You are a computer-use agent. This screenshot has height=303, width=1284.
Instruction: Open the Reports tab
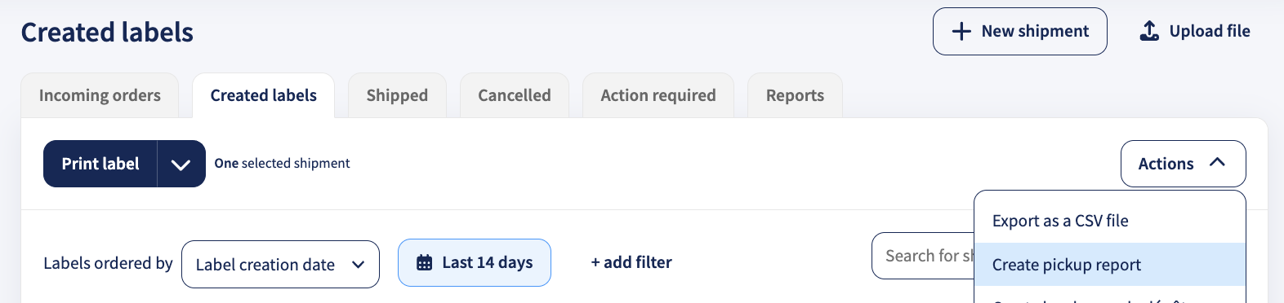click(795, 95)
